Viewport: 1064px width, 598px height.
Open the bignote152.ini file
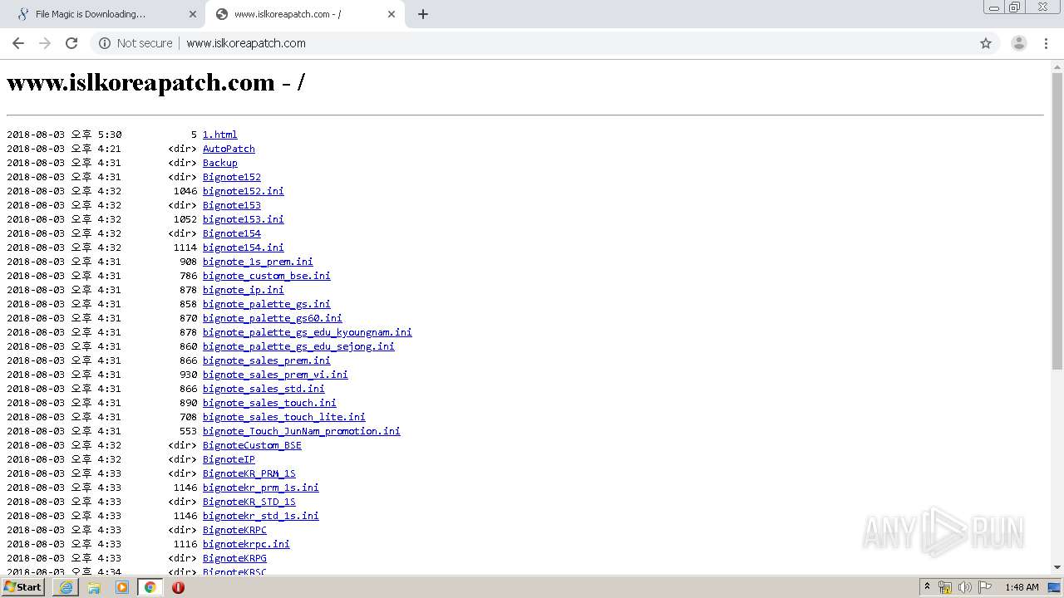point(244,191)
